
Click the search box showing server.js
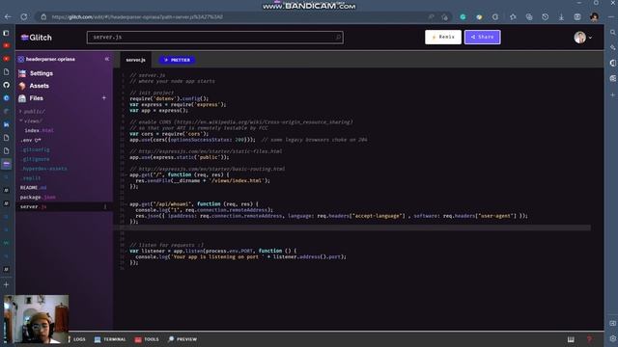point(214,37)
